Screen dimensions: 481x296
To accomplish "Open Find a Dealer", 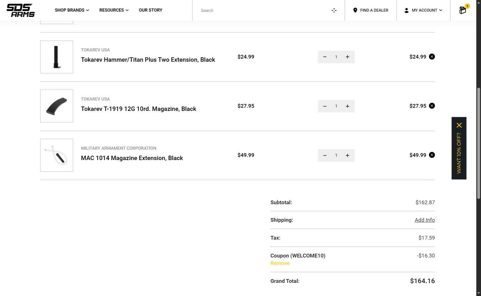I will coord(371,10).
